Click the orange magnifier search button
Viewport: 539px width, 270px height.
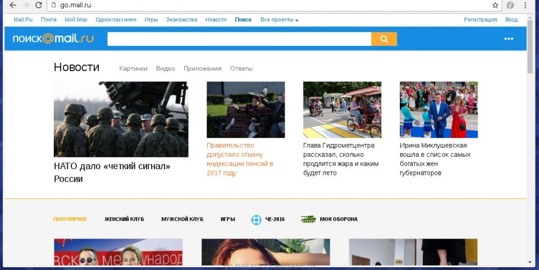pos(384,39)
